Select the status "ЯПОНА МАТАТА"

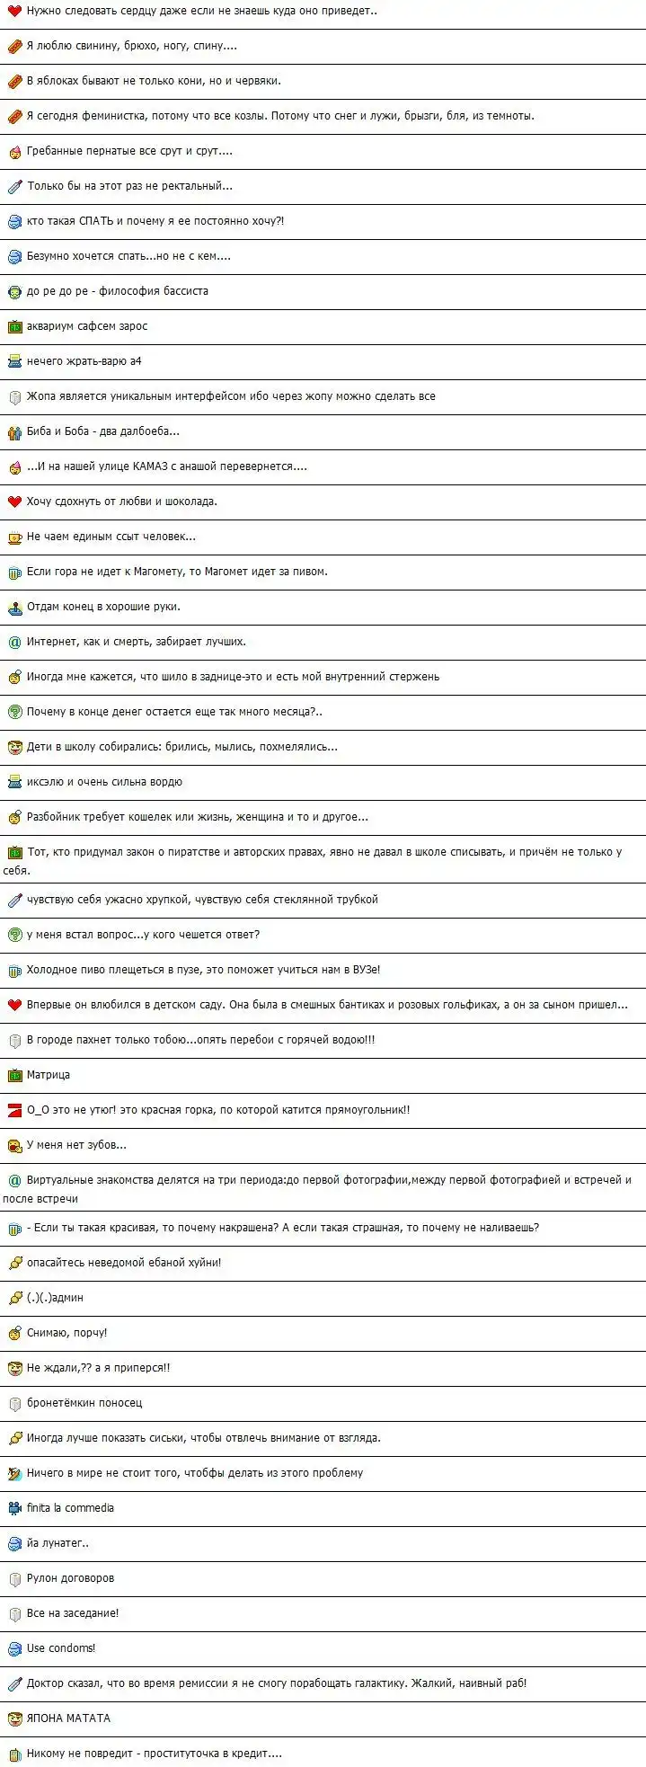coord(68,1718)
